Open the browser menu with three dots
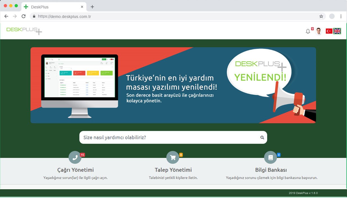Viewport: 347px width, 217px height. pyautogui.click(x=341, y=16)
